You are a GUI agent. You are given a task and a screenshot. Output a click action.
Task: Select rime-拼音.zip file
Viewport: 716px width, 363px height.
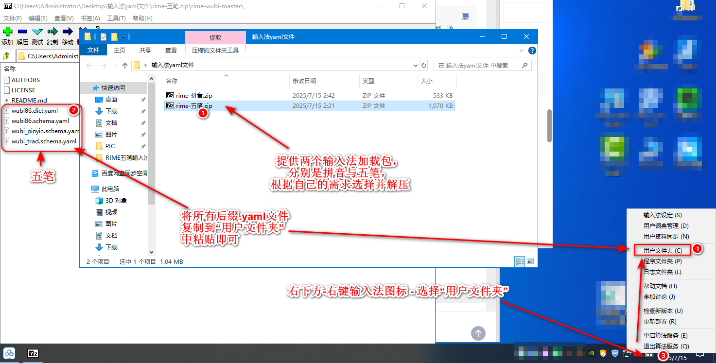coord(310,95)
